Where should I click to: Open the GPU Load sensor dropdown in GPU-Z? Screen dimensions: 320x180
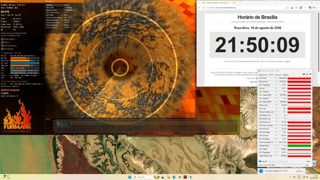point(276,109)
